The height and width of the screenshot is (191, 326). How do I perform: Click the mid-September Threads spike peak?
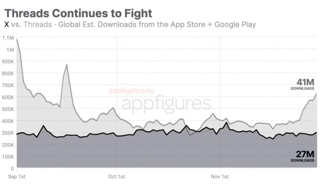click(67, 64)
